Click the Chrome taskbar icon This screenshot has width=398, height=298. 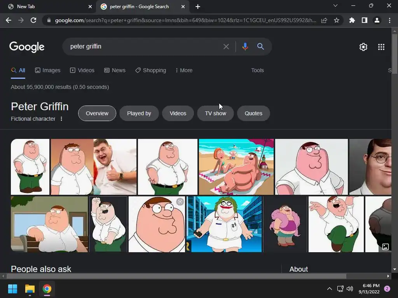click(x=47, y=289)
